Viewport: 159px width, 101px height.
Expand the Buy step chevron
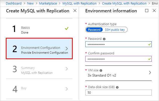67,89
